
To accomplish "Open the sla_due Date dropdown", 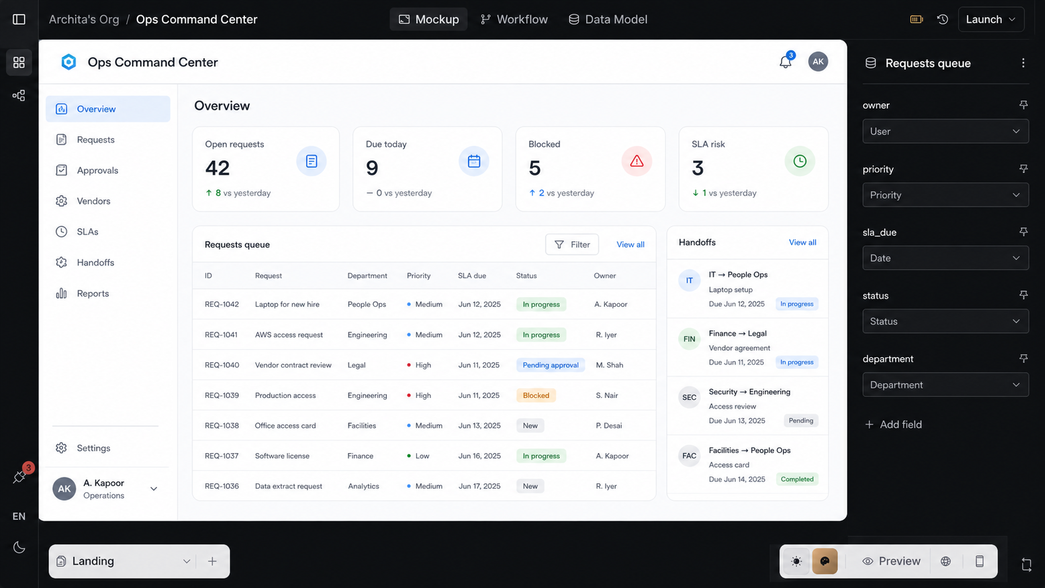I will (x=945, y=258).
